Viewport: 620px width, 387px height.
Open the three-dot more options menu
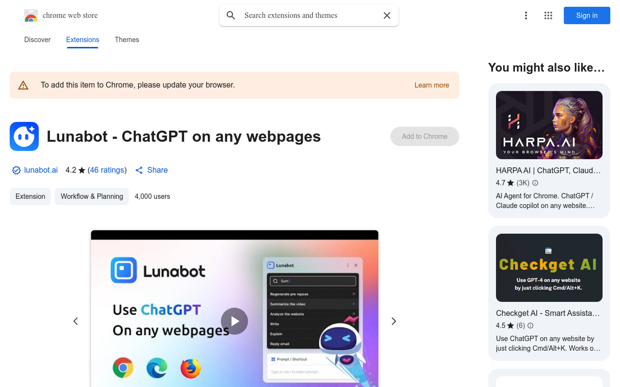click(526, 15)
